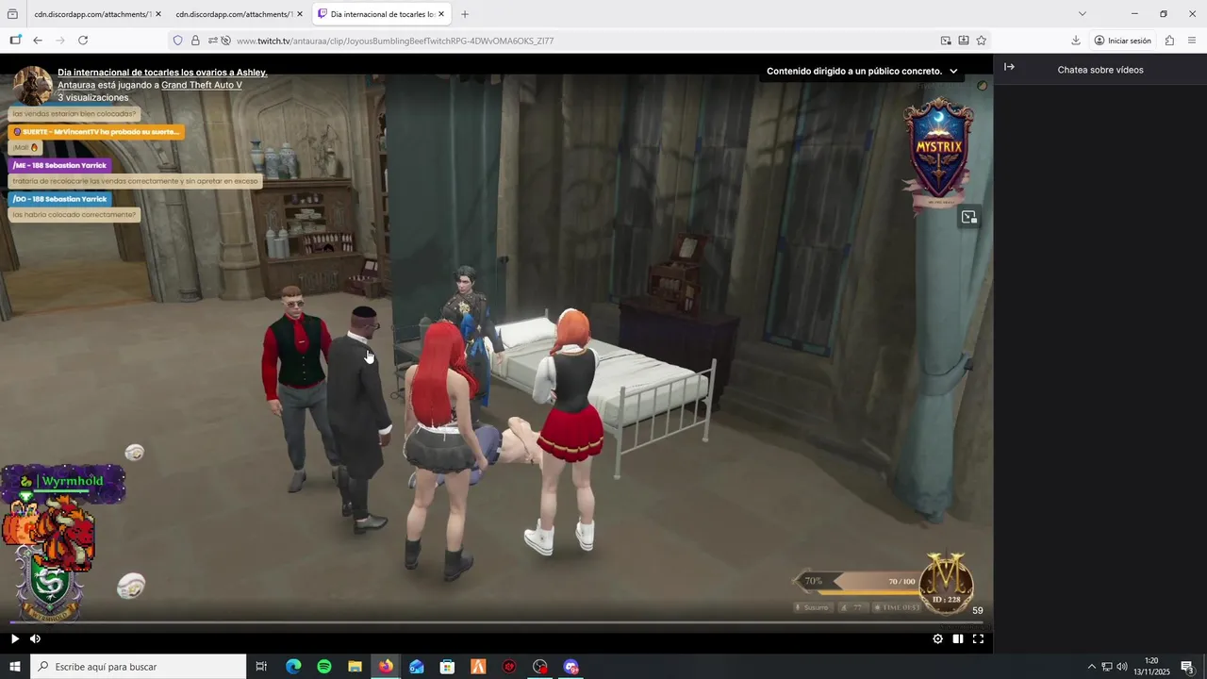Viewport: 1207px width, 679px height.
Task: Open Firefox application menu
Action: point(1192,41)
